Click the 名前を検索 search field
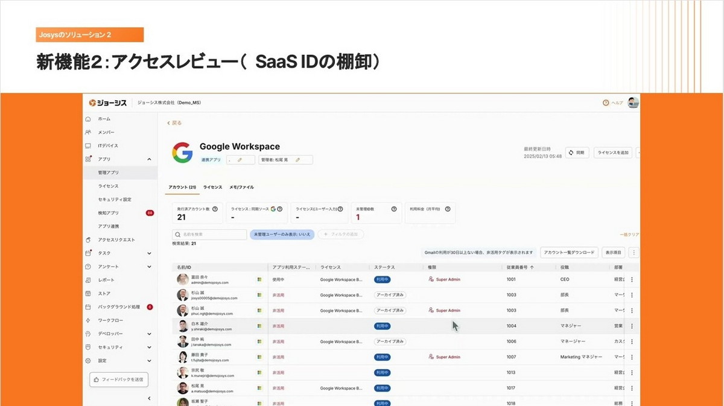 [209, 234]
